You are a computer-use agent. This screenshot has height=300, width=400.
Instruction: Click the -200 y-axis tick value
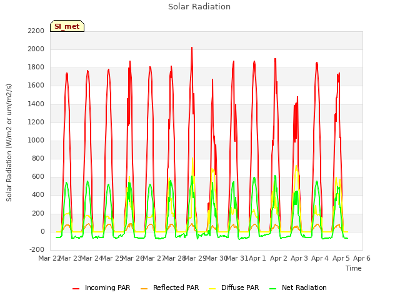coord(37,249)
